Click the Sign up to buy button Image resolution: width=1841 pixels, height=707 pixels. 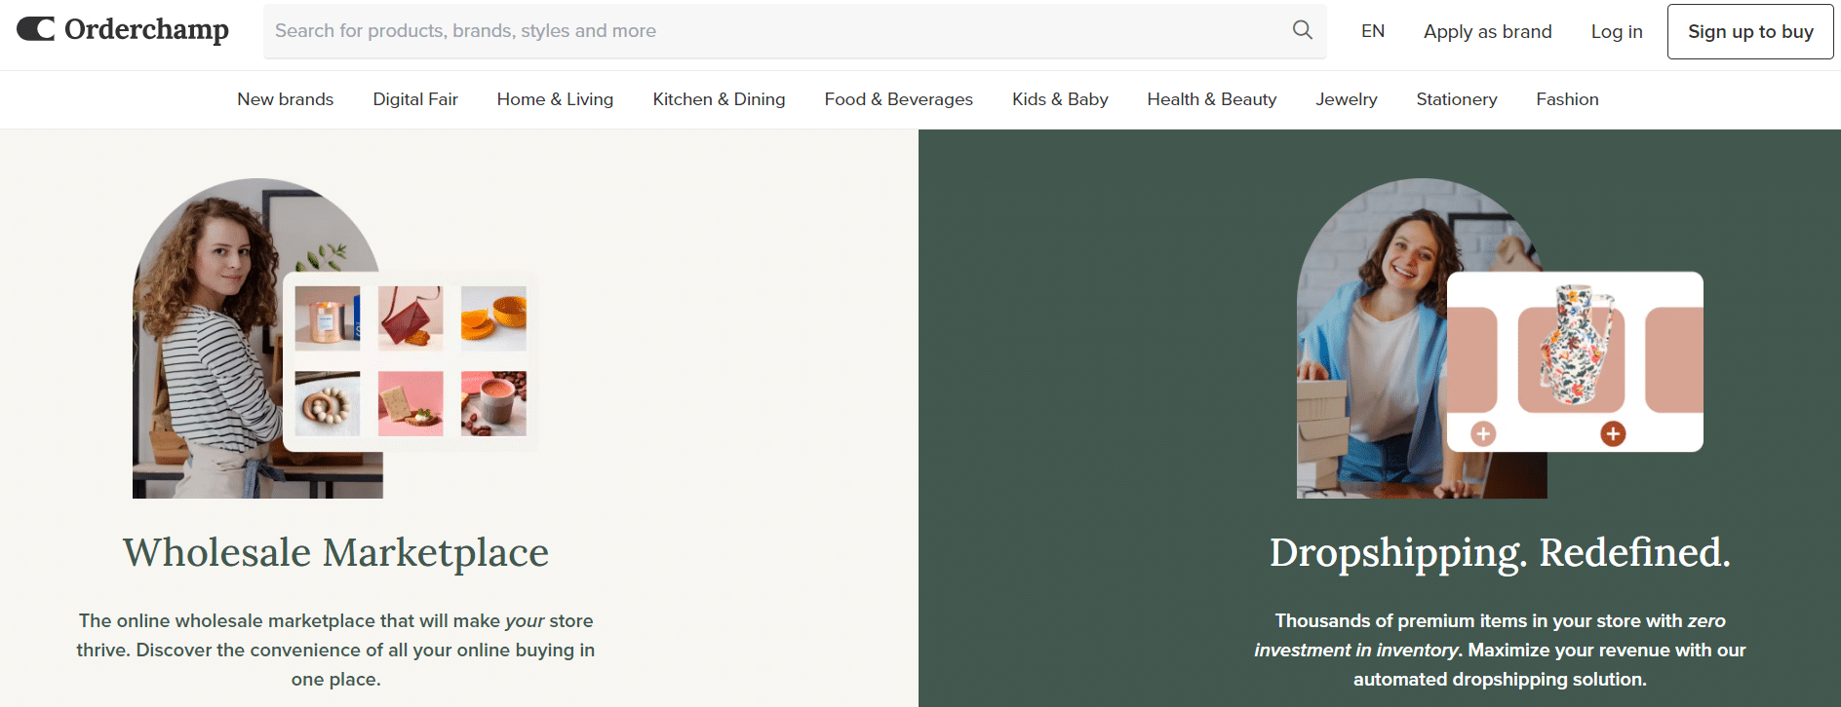1749,31
